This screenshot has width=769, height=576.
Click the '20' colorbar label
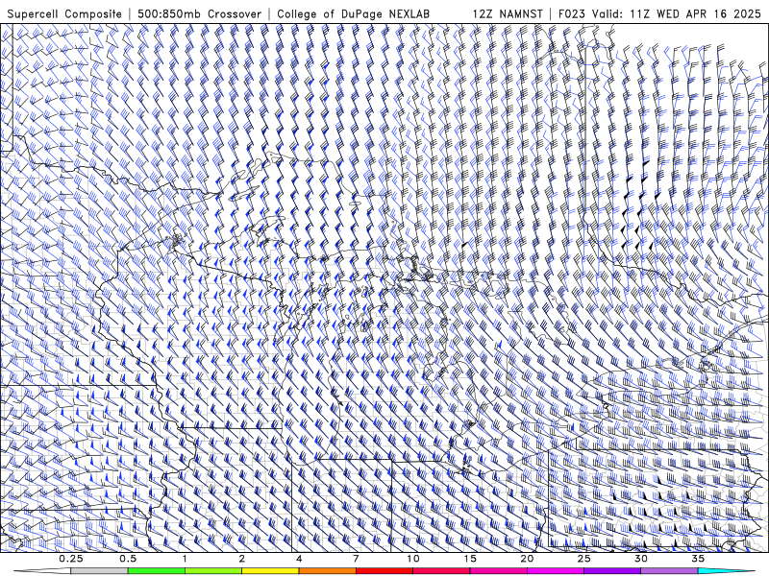527,559
